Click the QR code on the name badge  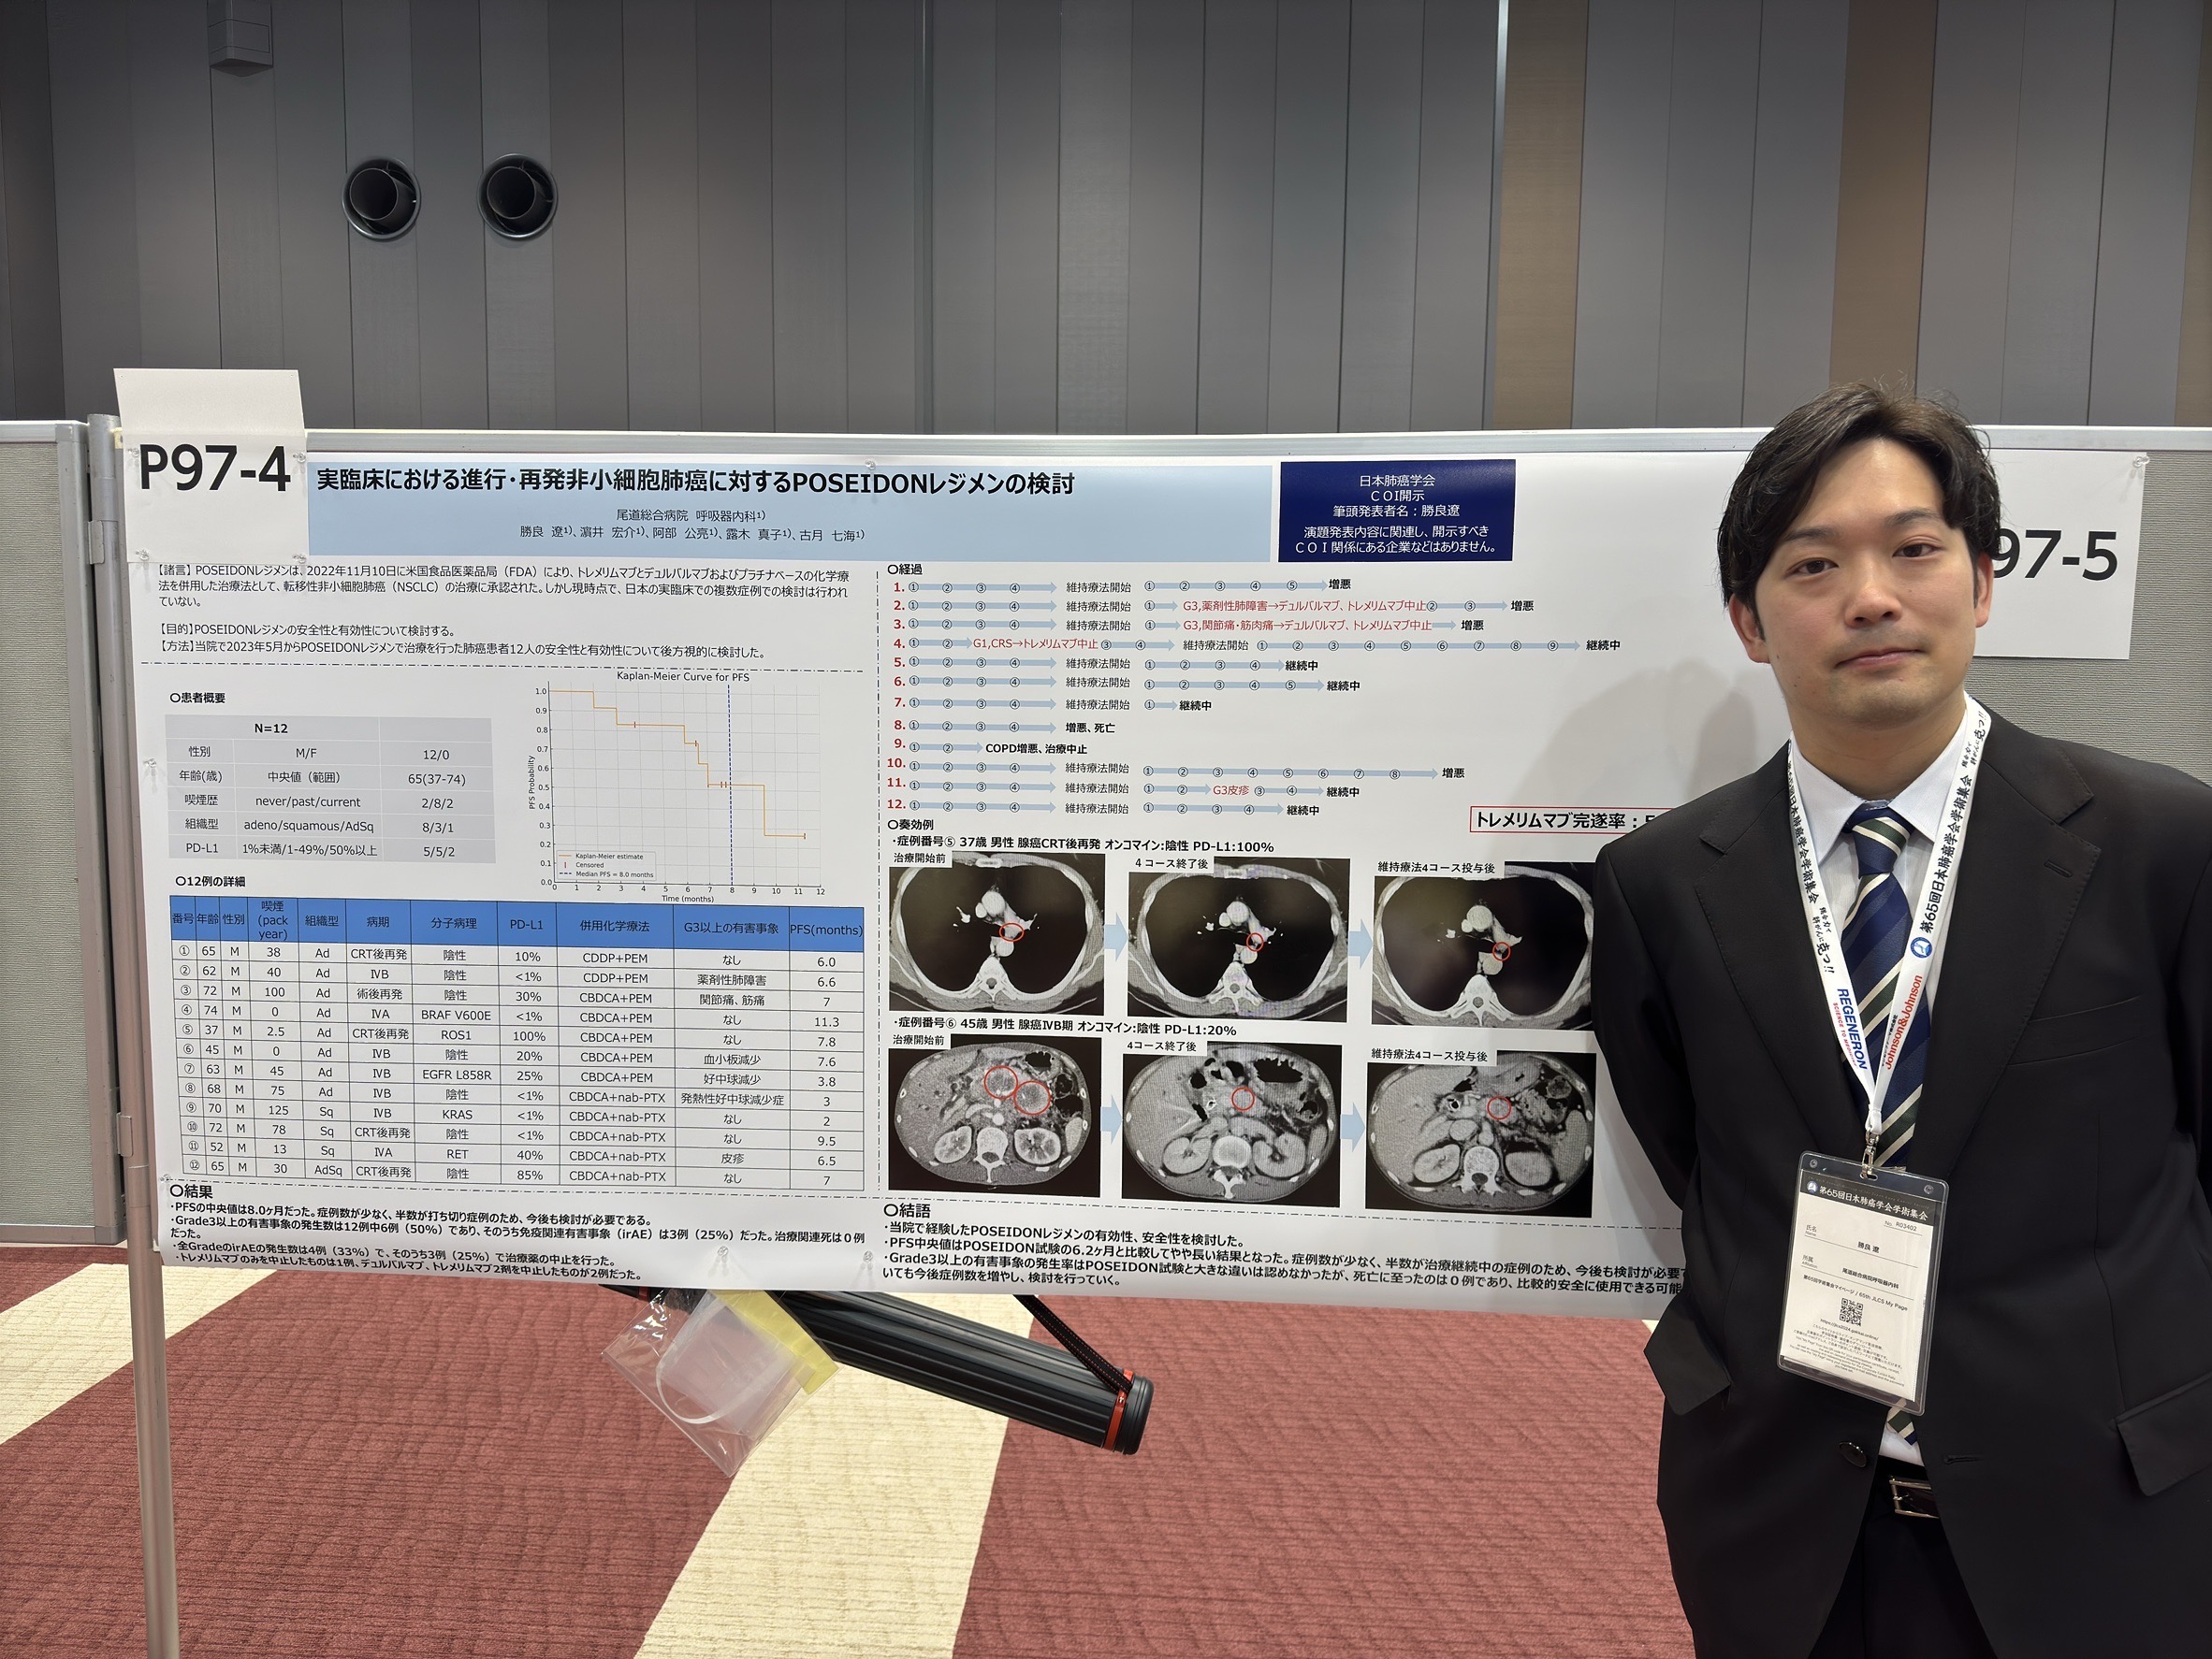[x=1850, y=1313]
